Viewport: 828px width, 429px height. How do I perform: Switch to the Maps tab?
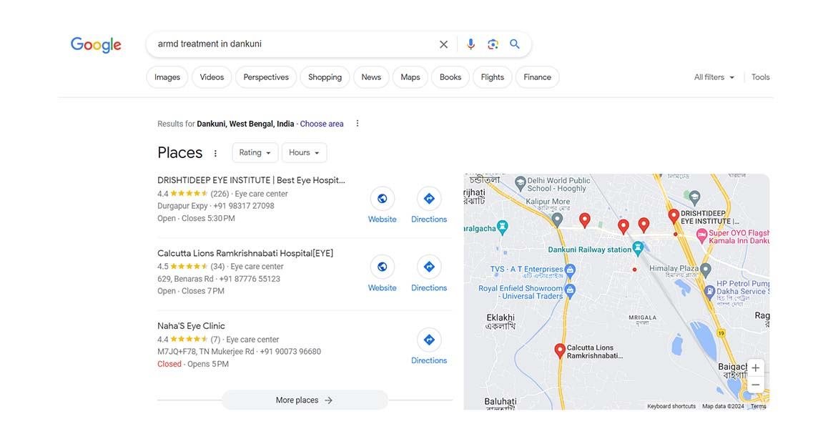(x=410, y=77)
